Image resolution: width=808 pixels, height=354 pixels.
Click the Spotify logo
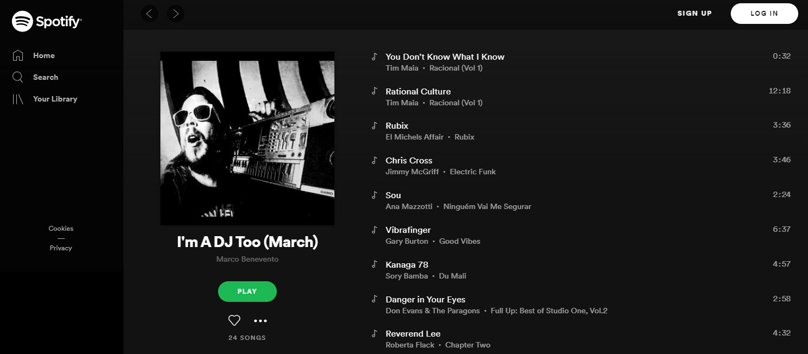pos(47,22)
